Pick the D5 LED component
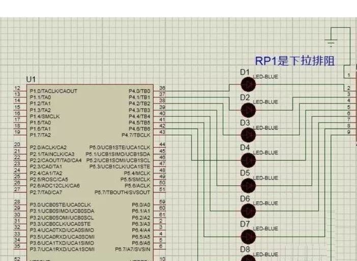The height and width of the screenshot is (261, 357). click(x=248, y=186)
